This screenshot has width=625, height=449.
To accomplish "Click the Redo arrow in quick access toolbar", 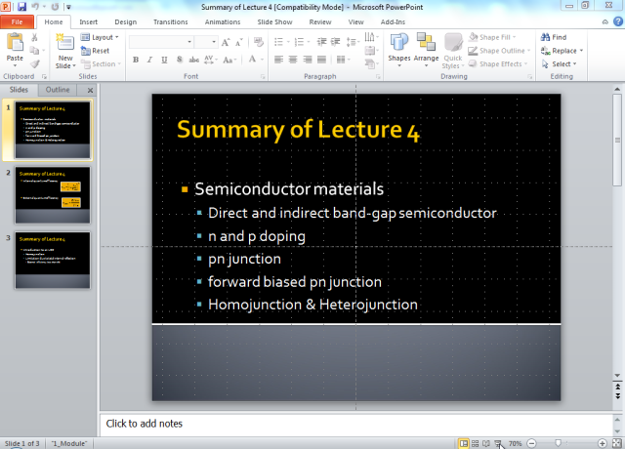I will 55,7.
